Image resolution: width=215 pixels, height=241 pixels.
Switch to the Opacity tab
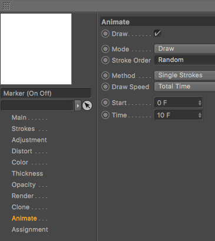click(24, 184)
